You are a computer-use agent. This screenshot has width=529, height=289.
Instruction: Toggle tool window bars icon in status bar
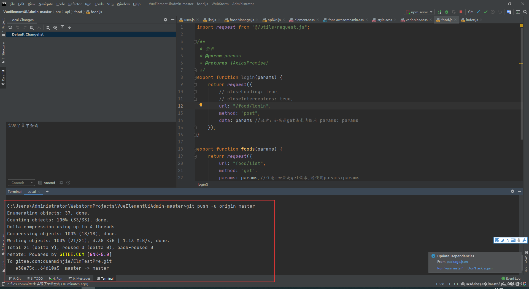(3, 284)
